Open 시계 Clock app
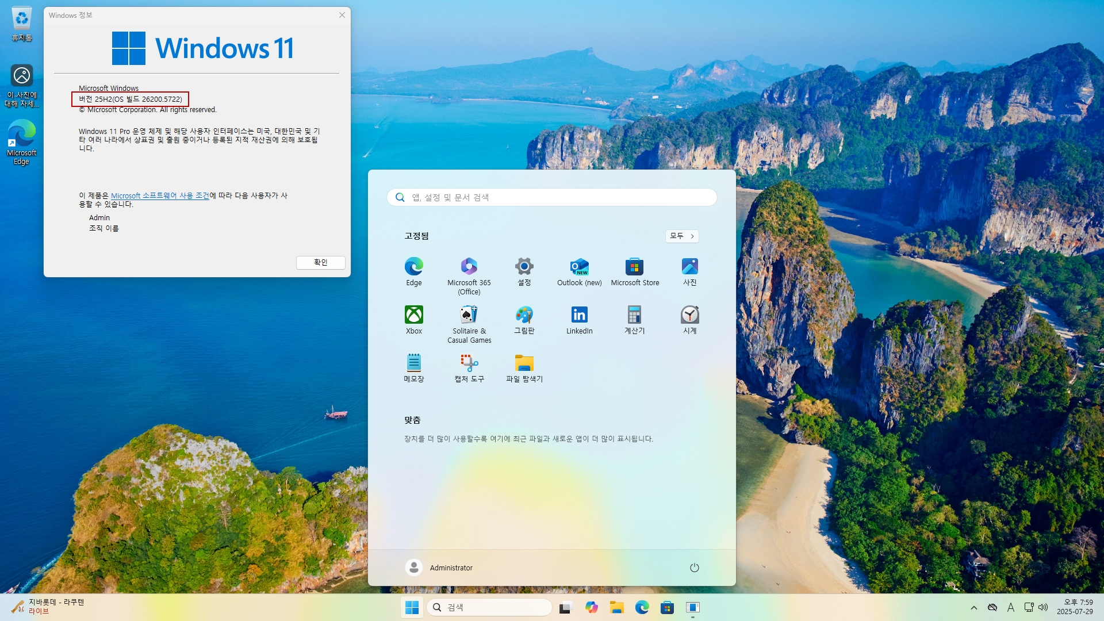This screenshot has width=1104, height=621. click(x=689, y=316)
